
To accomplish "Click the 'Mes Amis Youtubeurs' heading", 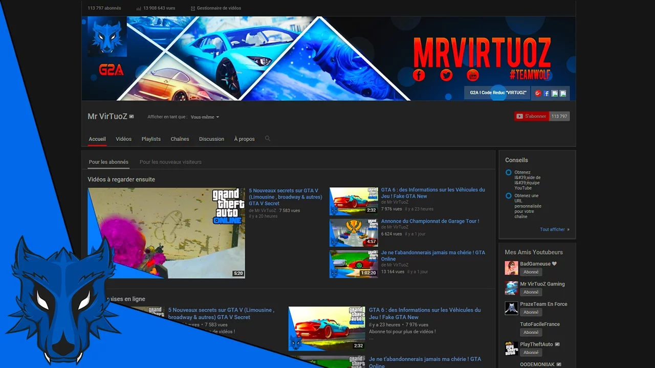I will pos(534,252).
